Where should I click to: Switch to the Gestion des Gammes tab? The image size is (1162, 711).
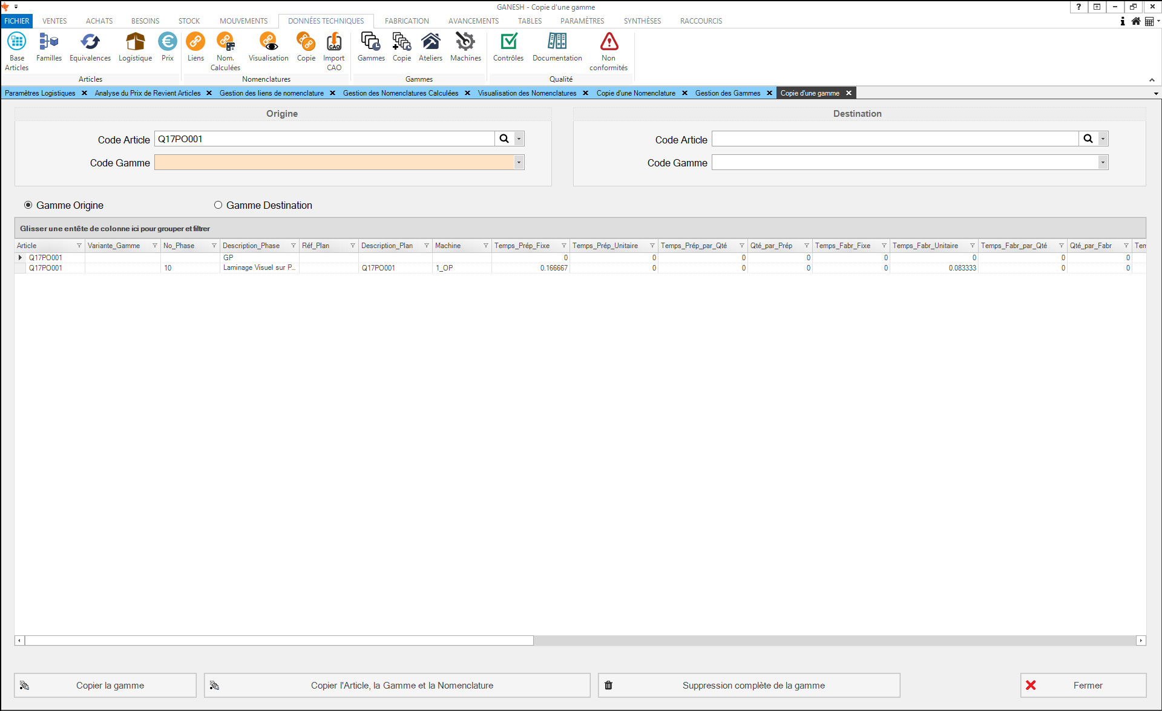point(727,93)
